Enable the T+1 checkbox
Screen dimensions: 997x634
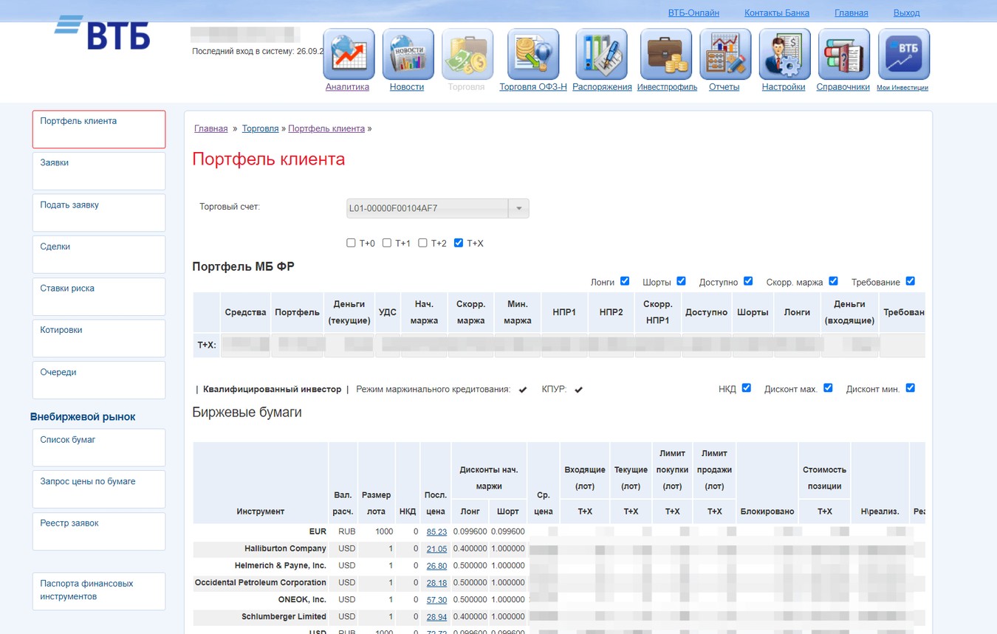point(386,243)
